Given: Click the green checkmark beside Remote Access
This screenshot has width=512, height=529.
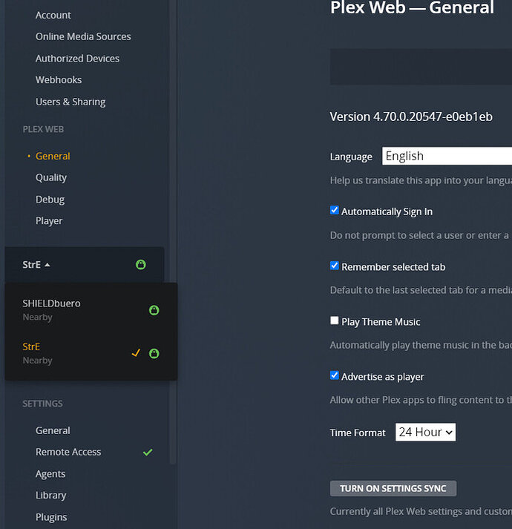Looking at the screenshot, I should [x=148, y=452].
